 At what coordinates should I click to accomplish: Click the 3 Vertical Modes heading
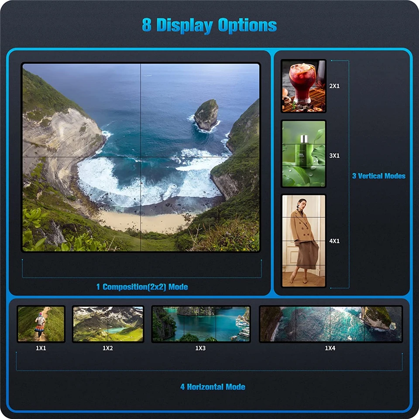[378, 176]
